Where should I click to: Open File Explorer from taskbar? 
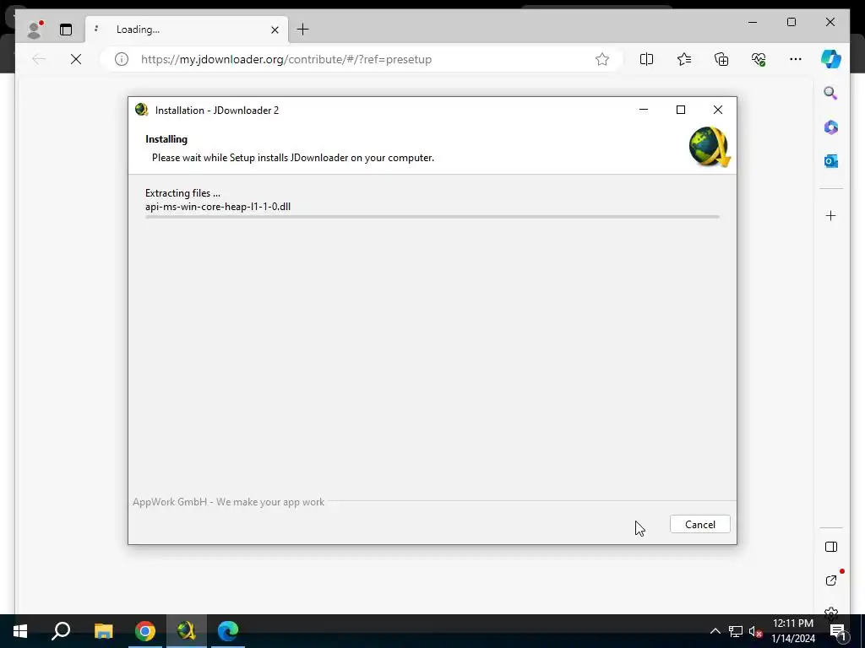[x=103, y=631]
